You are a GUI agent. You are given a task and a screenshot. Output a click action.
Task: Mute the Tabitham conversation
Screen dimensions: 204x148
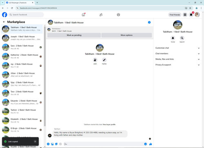click(x=173, y=38)
